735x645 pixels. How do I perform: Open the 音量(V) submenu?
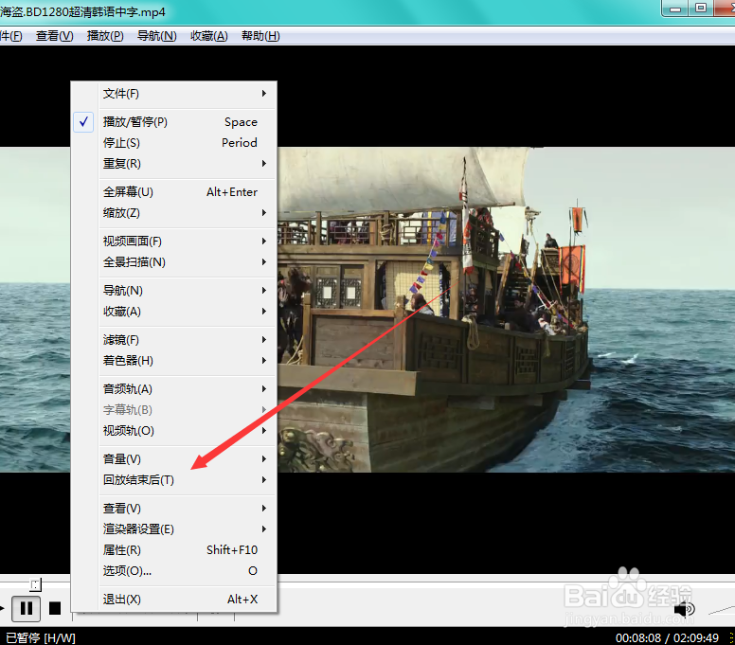(174, 459)
